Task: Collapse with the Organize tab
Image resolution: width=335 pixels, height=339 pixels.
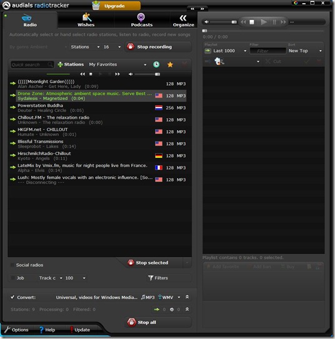Action: pos(183,21)
